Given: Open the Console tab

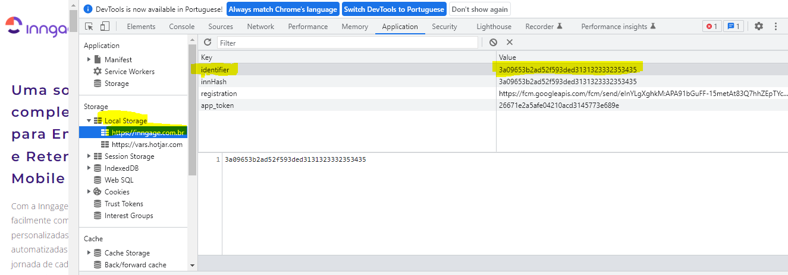Looking at the screenshot, I should (x=181, y=27).
